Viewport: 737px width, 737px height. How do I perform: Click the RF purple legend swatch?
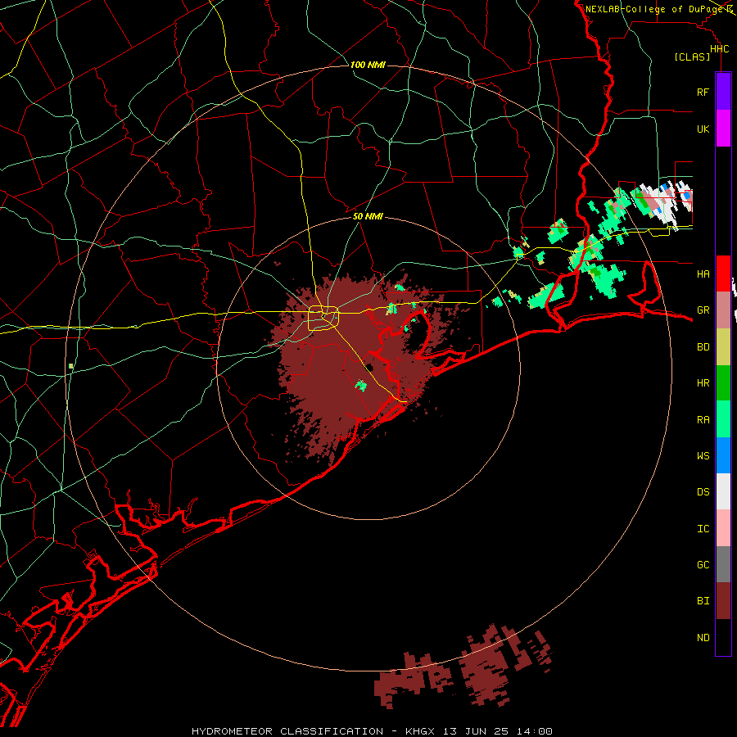coord(723,92)
